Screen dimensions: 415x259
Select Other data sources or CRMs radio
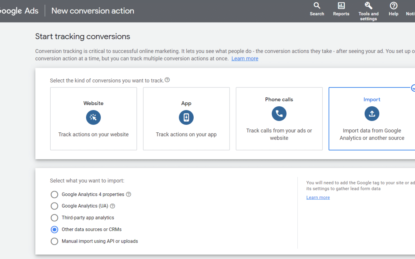click(x=55, y=229)
